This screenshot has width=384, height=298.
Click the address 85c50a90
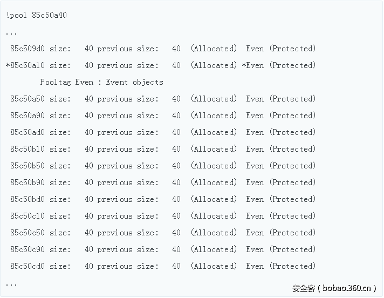27,116
